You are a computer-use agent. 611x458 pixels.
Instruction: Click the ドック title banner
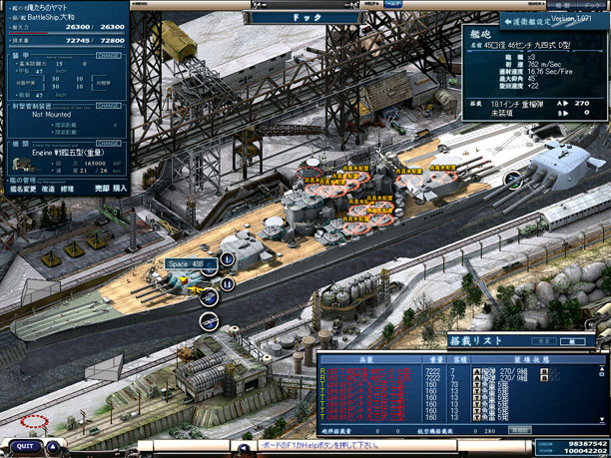[x=305, y=18]
